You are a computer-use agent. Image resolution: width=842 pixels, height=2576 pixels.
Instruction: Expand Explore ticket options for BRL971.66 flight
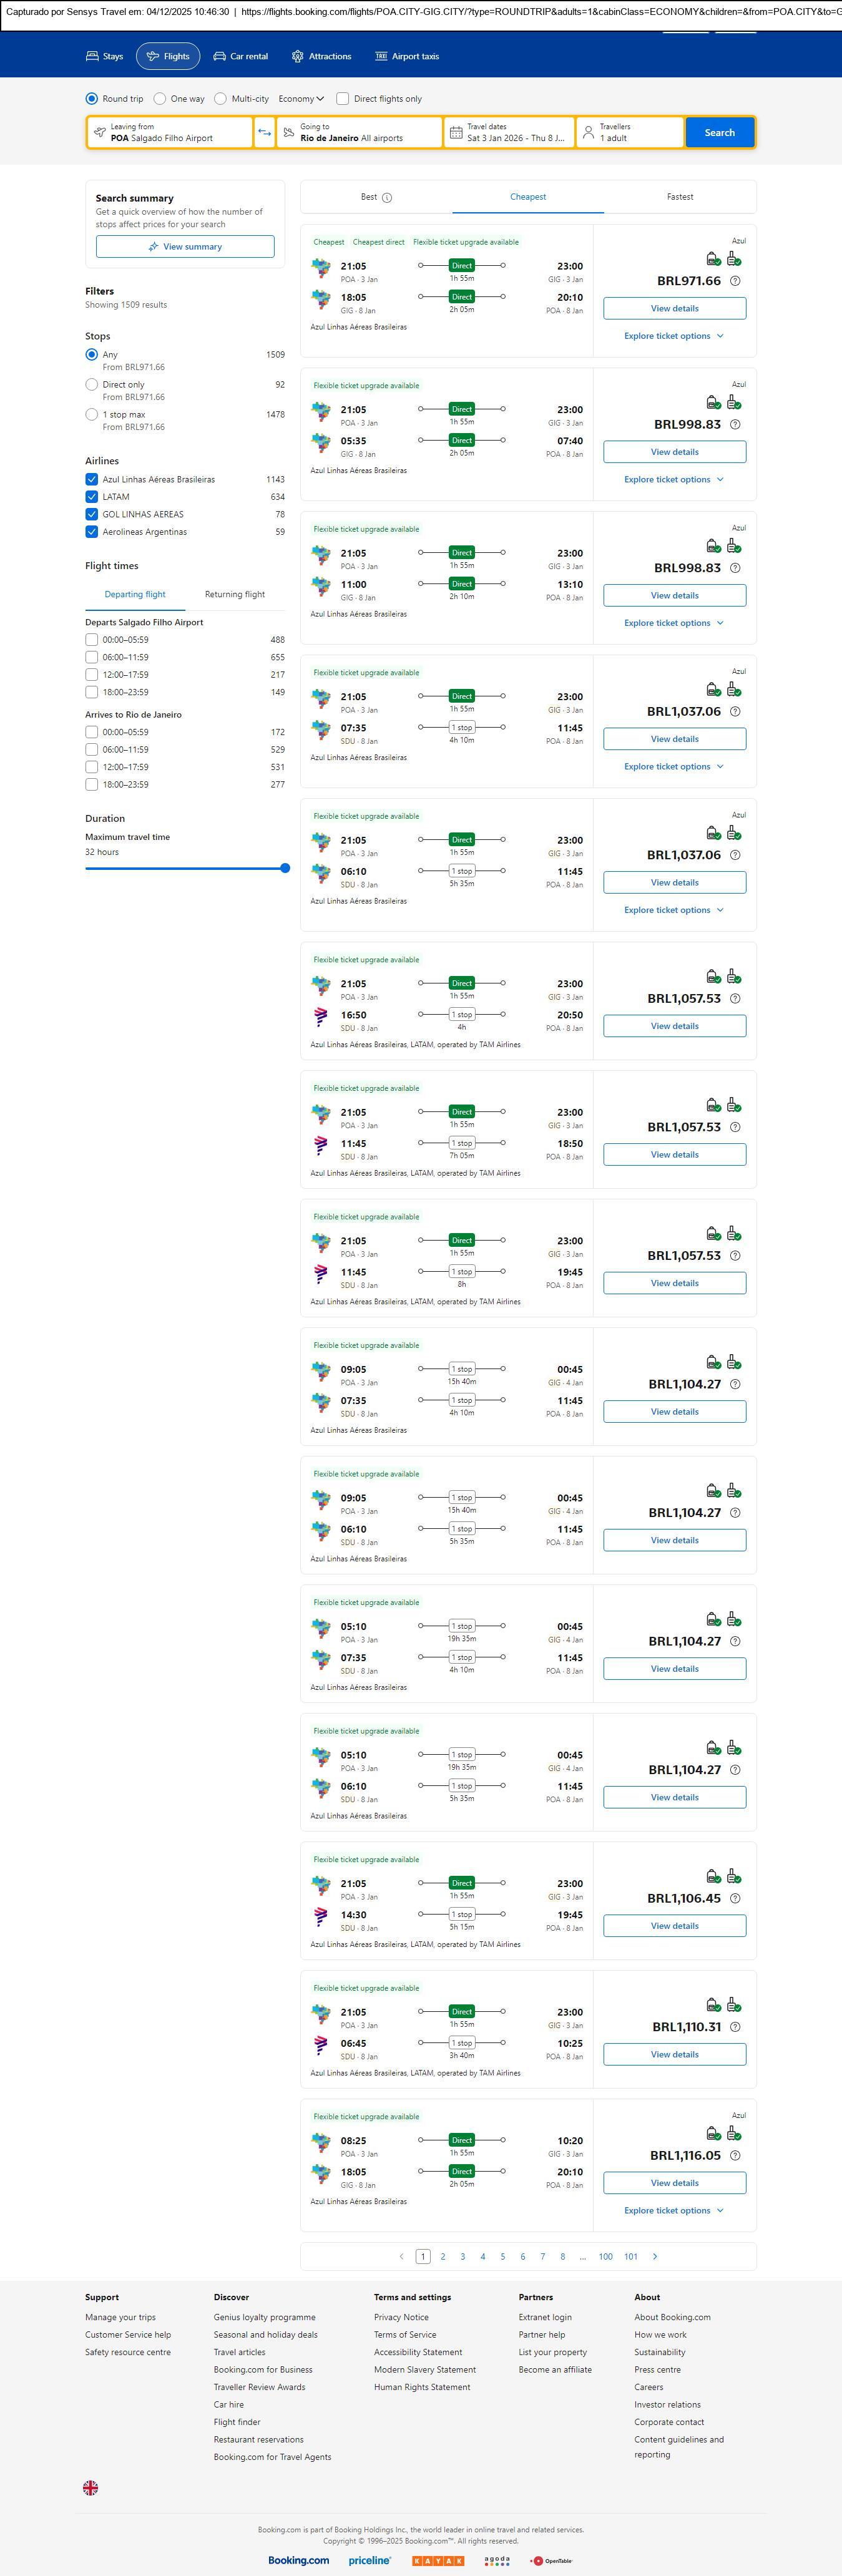tap(674, 336)
